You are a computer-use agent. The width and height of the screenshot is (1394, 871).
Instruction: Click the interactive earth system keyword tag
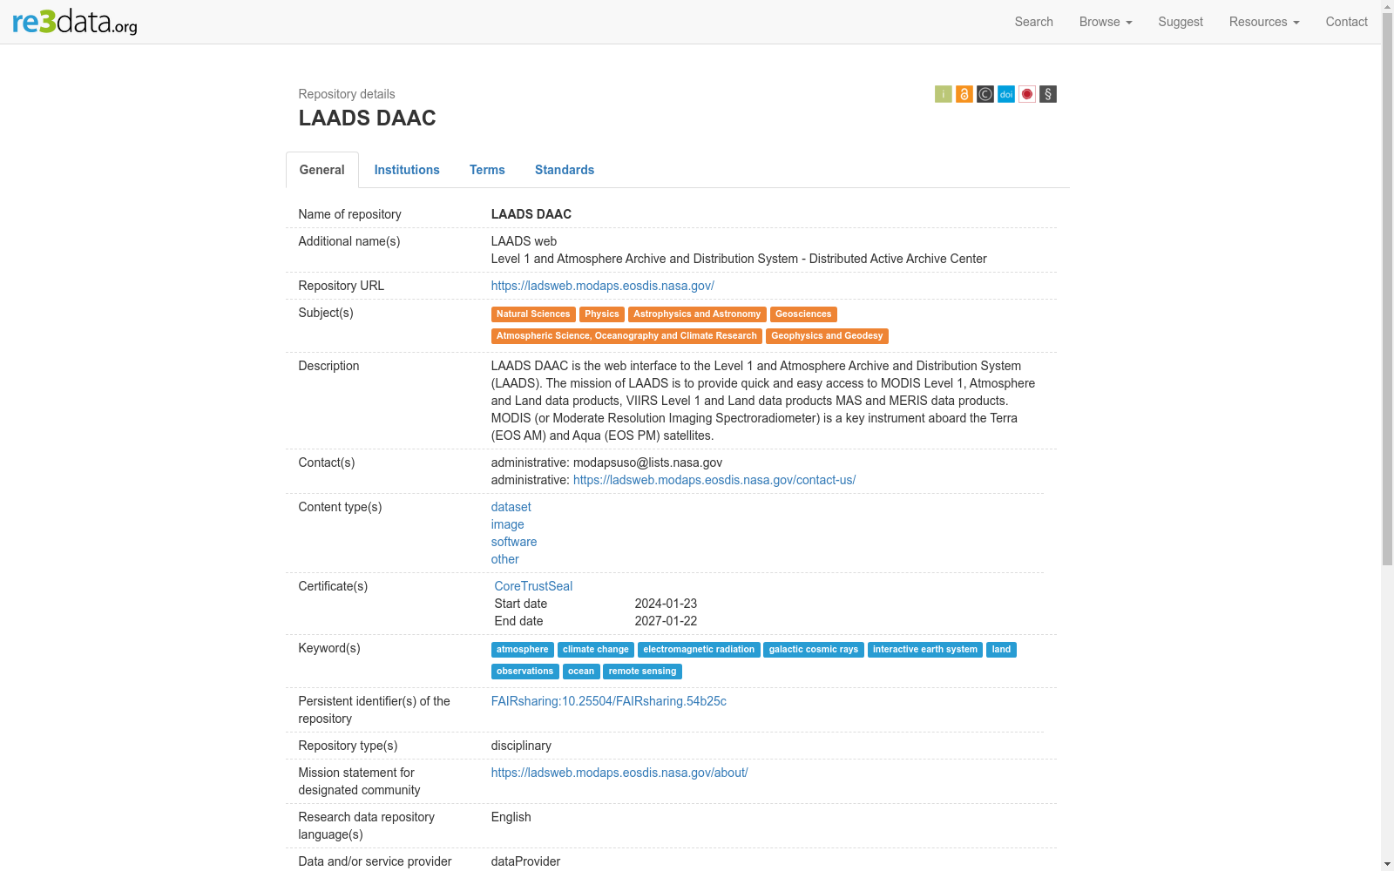click(x=925, y=650)
